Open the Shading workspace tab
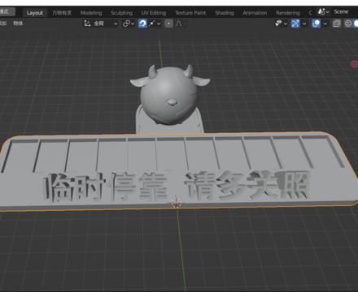358x292 pixels. (225, 13)
